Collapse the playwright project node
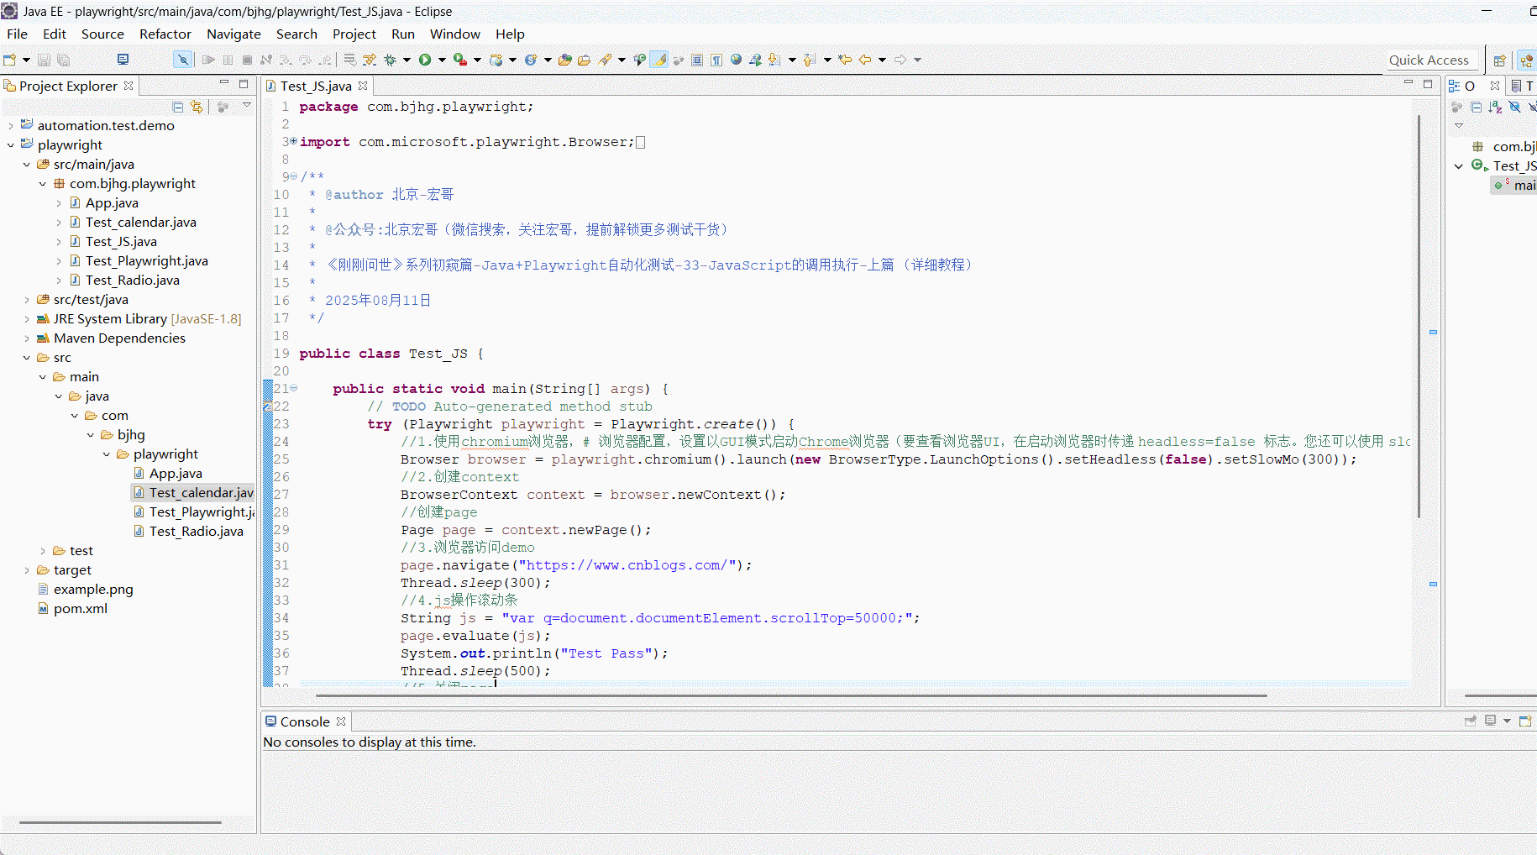 11,145
